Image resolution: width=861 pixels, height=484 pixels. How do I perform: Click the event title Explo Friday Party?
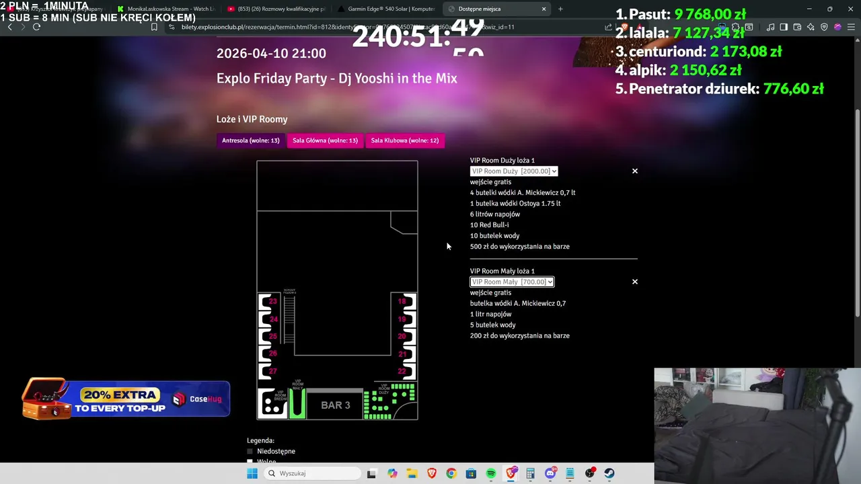[337, 79]
